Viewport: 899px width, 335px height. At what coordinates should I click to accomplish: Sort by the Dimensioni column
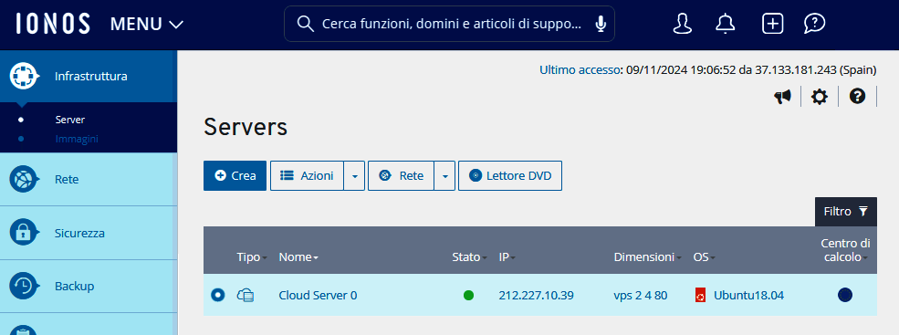click(647, 257)
